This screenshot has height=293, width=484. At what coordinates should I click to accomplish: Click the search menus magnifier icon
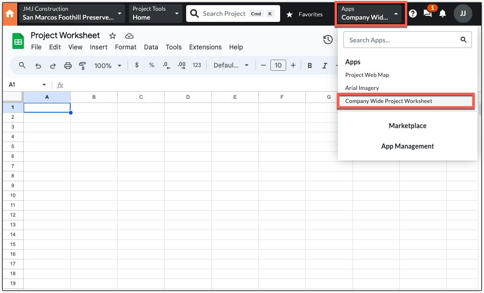(22, 65)
